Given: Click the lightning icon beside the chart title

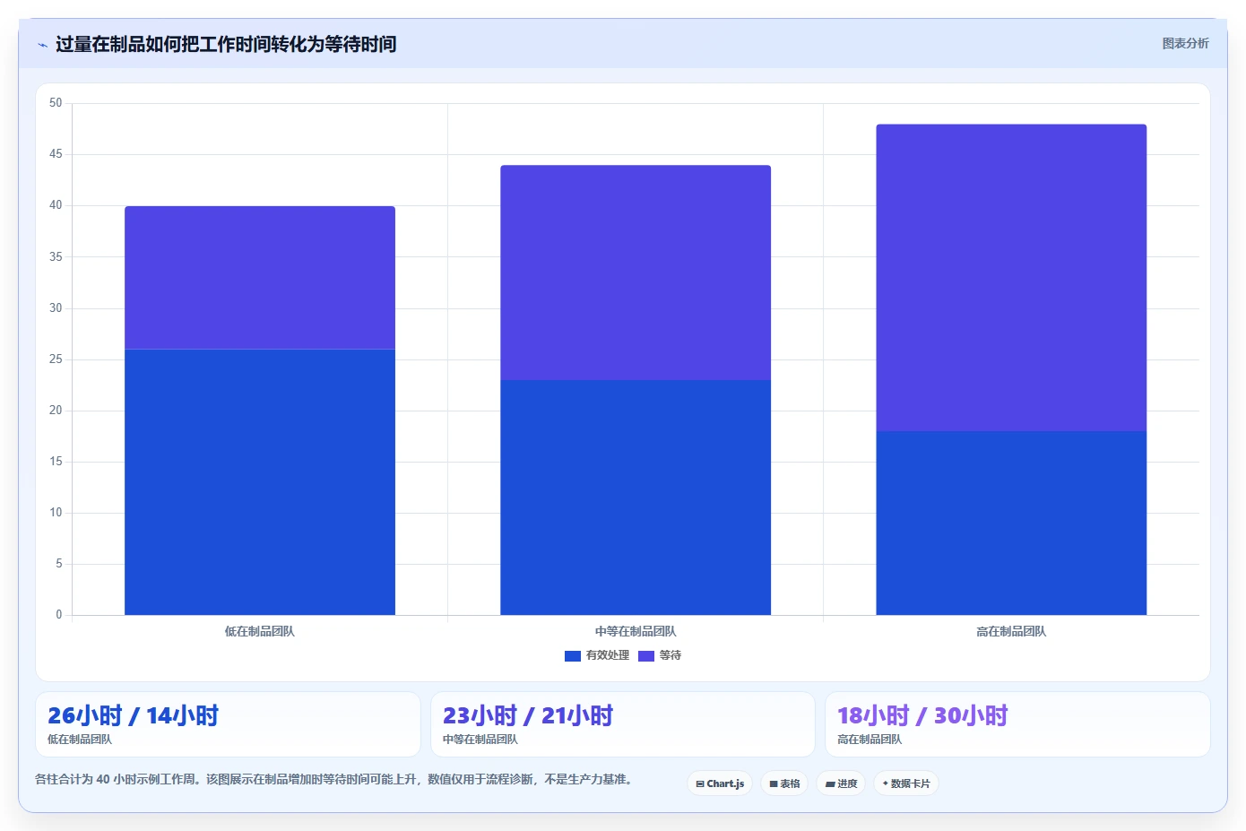Looking at the screenshot, I should (42, 45).
